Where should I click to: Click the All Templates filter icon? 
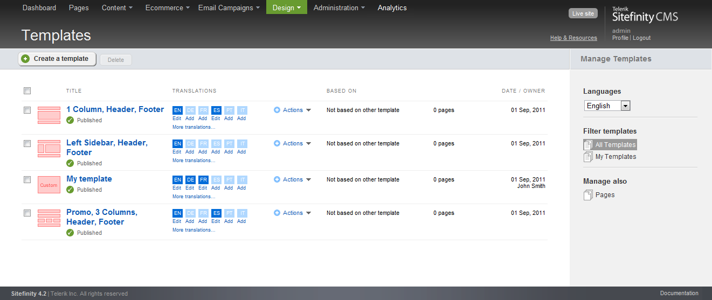click(x=588, y=145)
